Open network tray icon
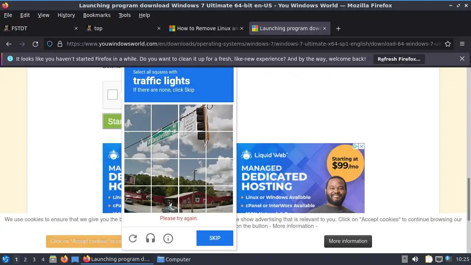 439,259
